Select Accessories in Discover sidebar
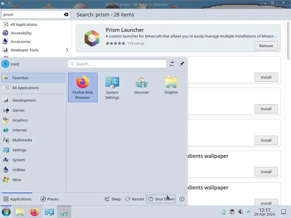The height and width of the screenshot is (218, 291). 36,41
